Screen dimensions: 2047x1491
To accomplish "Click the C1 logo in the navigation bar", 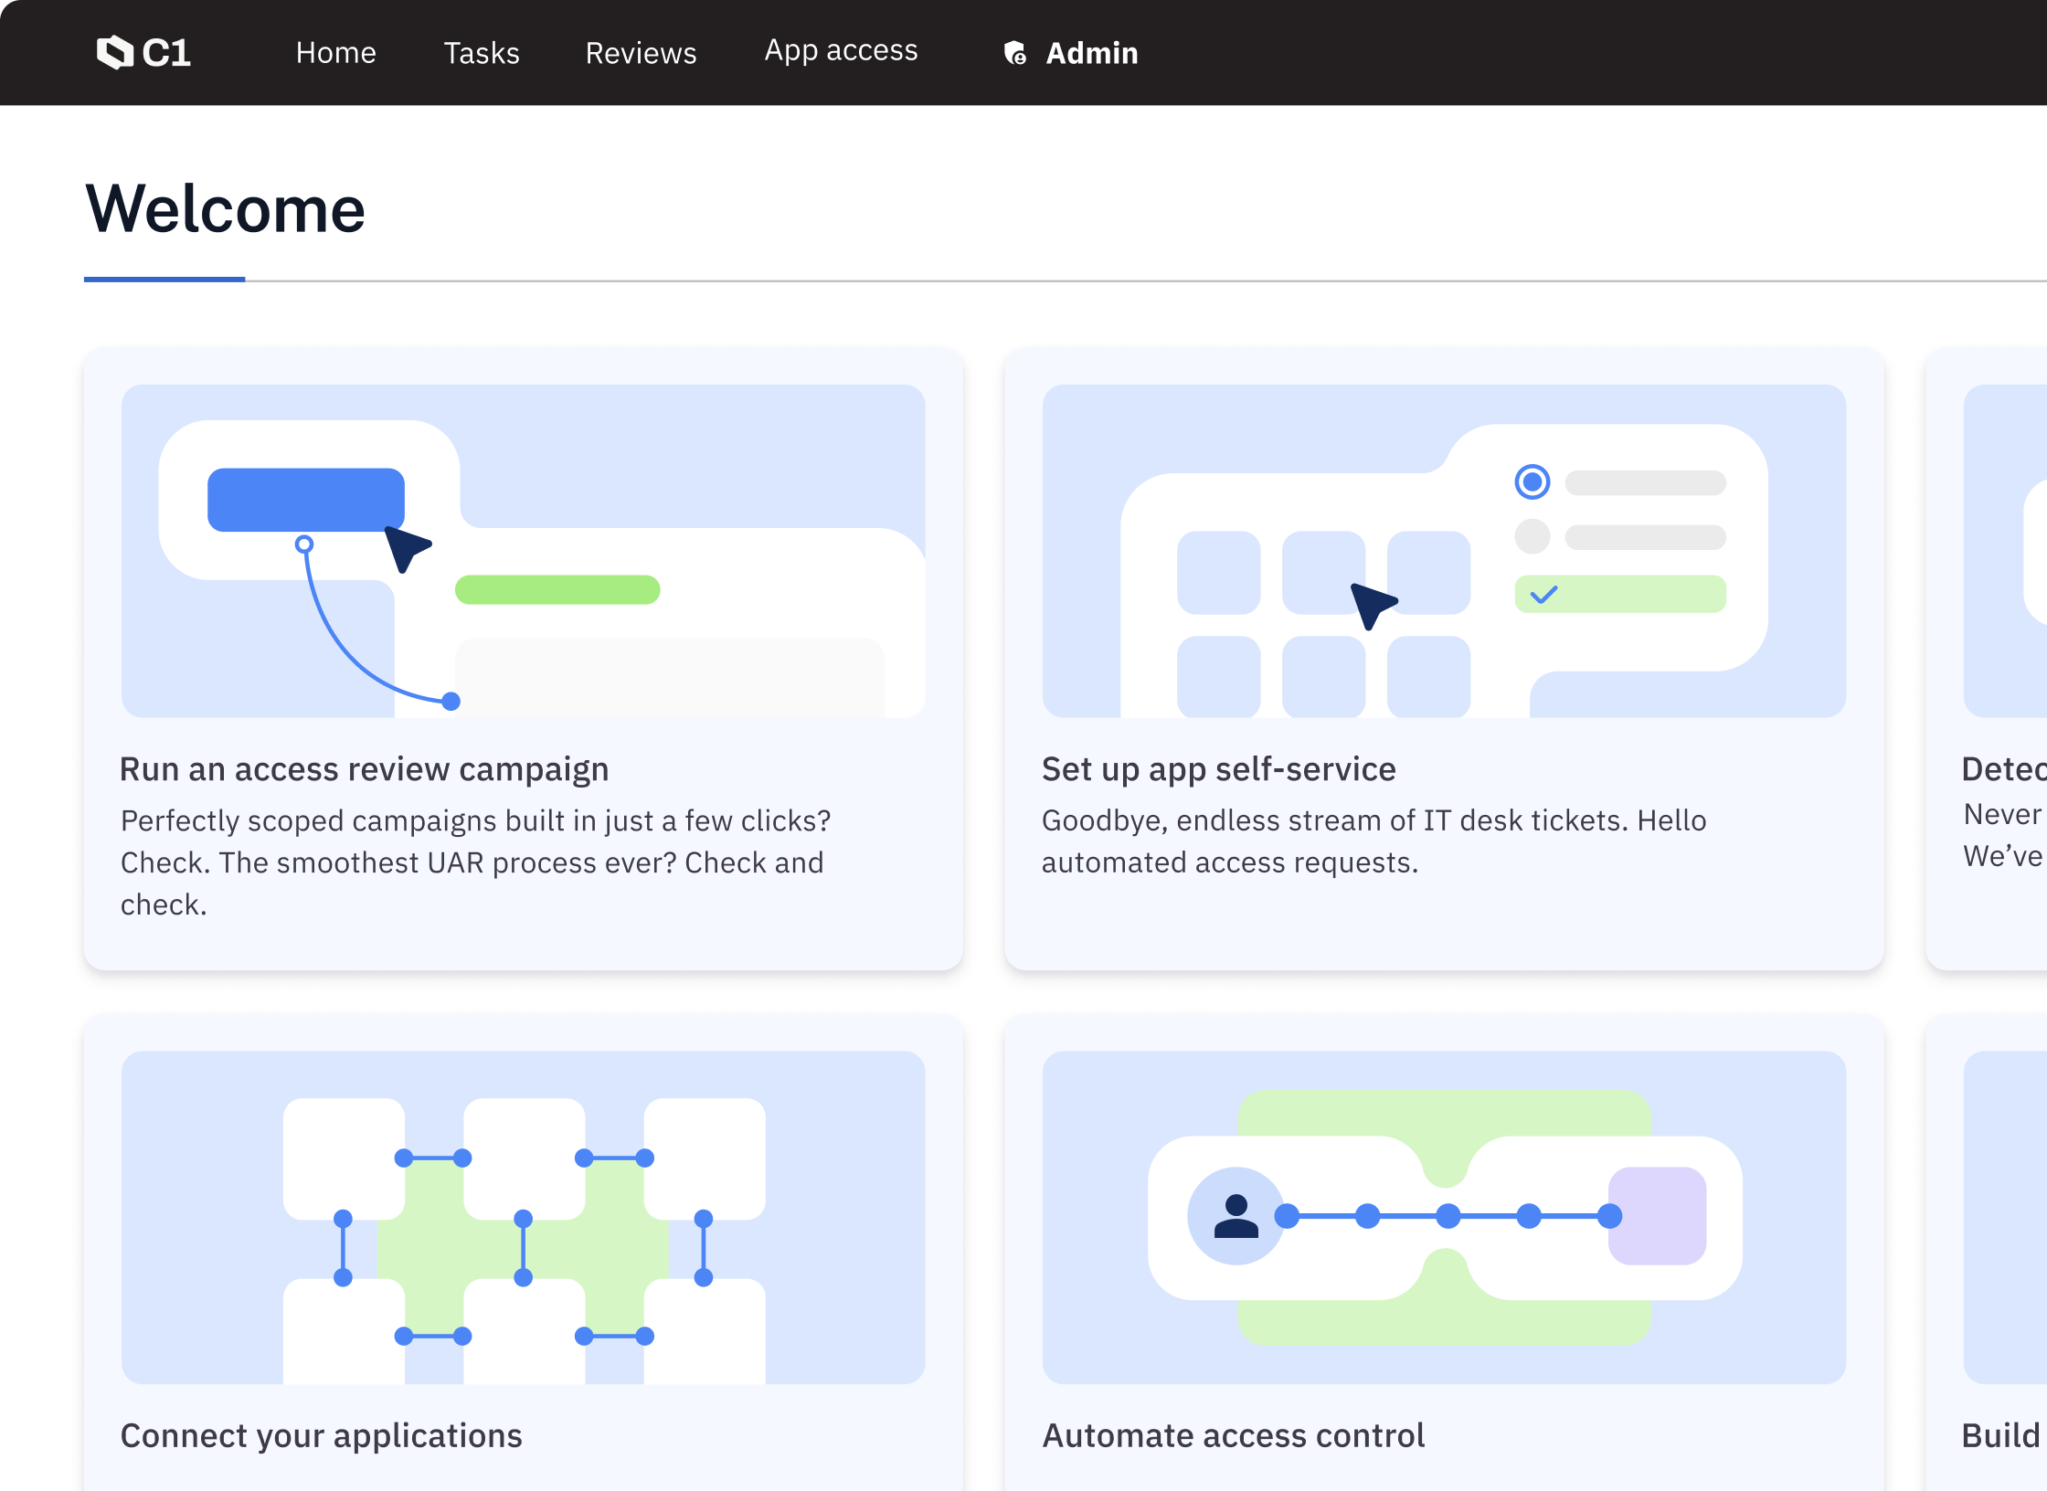I will 144,52.
